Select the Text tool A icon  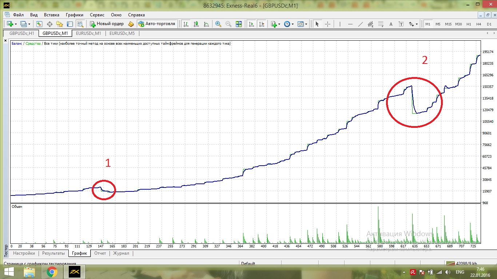pos(391,24)
